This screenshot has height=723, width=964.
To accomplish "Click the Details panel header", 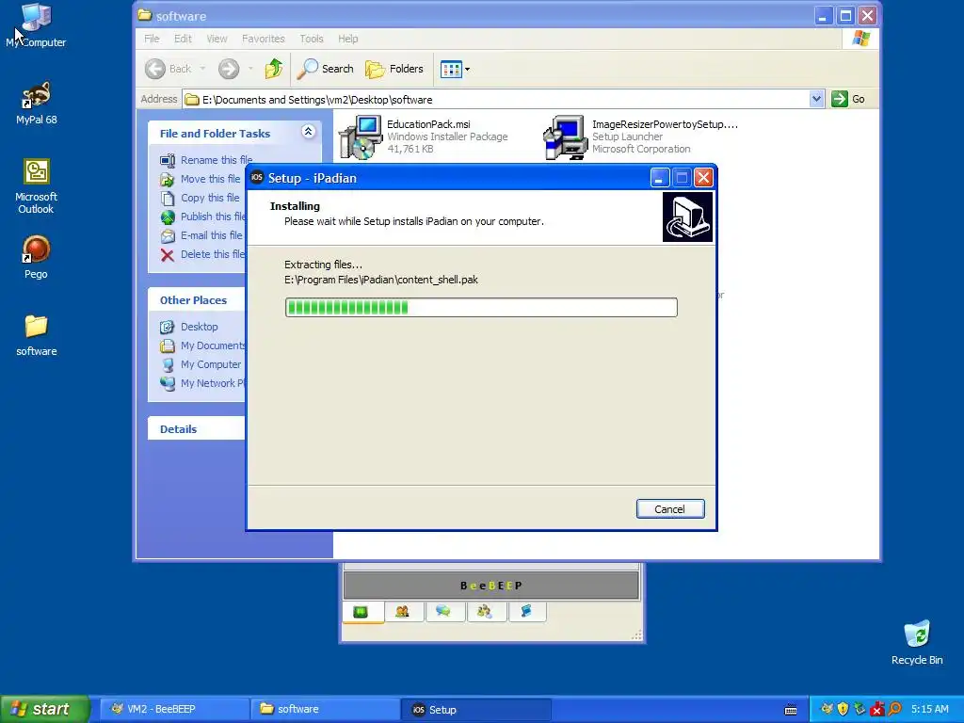I will (x=197, y=429).
